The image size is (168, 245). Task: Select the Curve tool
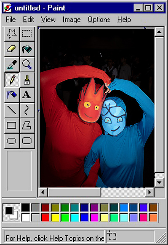tap(27, 110)
